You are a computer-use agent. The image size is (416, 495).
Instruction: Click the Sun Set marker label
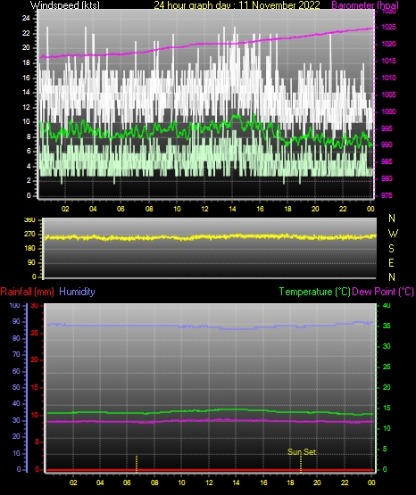point(302,452)
